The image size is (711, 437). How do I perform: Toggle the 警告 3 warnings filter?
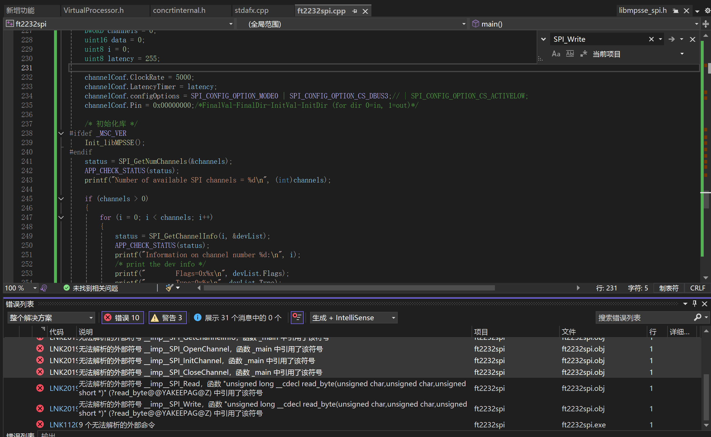168,318
